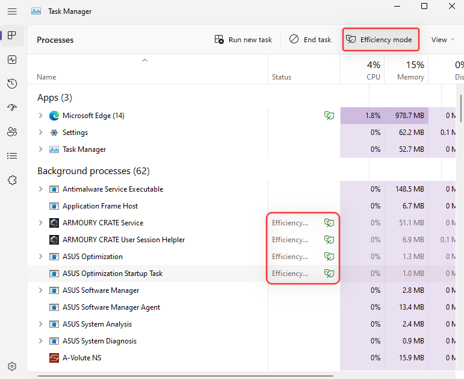This screenshot has height=379, width=464.
Task: Open the View dropdown menu
Action: (443, 40)
